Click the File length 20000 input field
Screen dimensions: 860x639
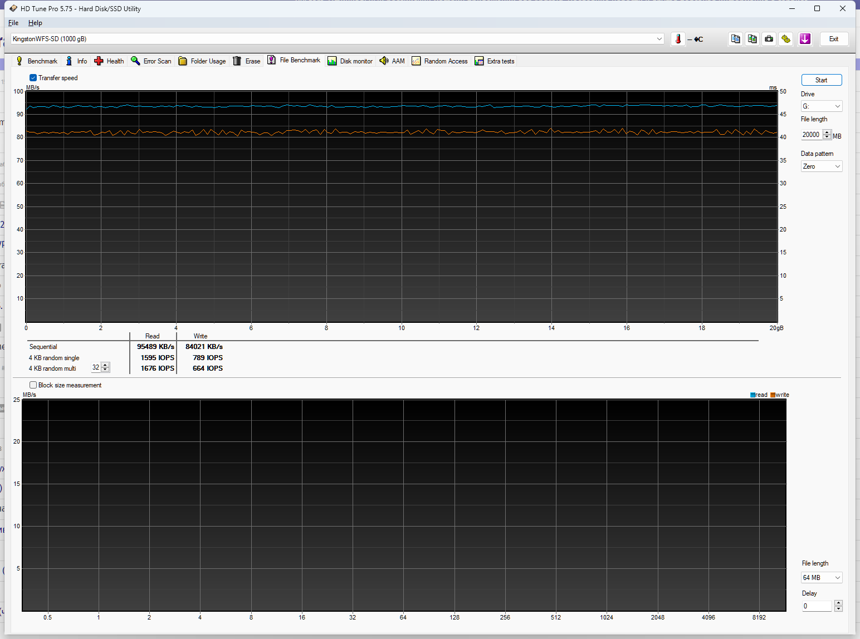tap(812, 135)
